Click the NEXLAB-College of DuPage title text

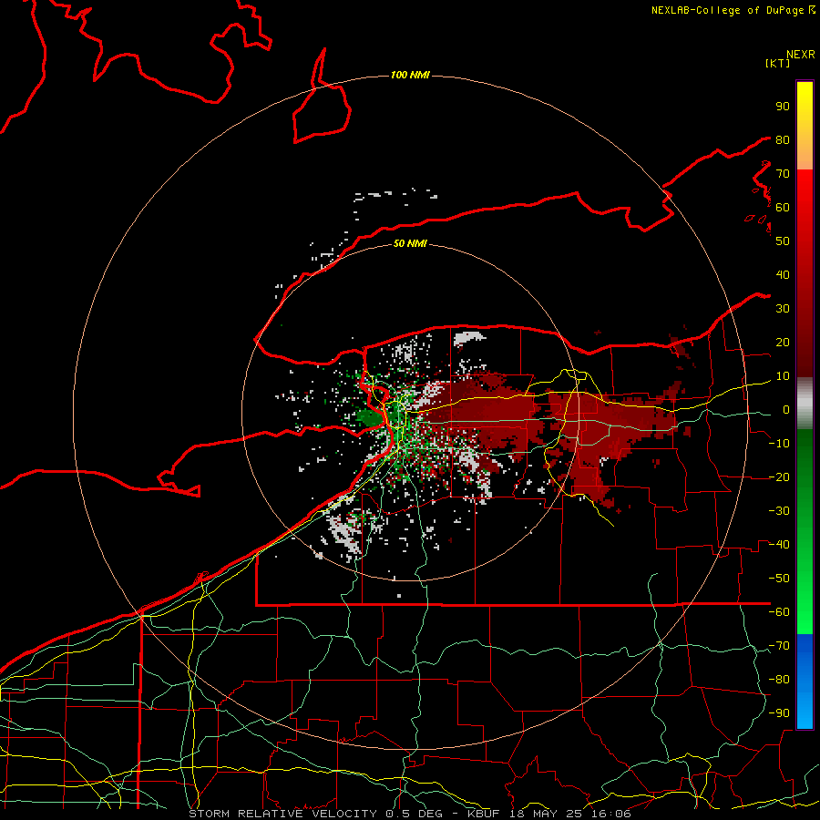point(729,10)
